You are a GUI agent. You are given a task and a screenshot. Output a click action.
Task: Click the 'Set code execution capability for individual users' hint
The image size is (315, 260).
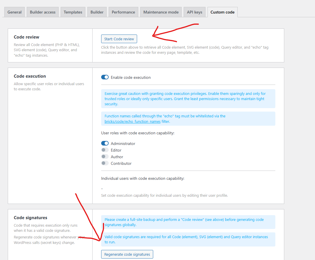[x=164, y=196]
